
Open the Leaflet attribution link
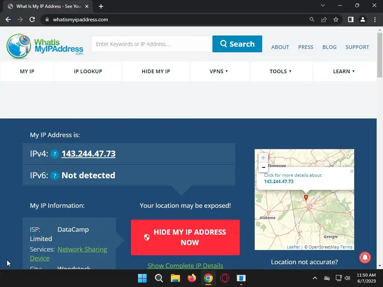(293, 247)
